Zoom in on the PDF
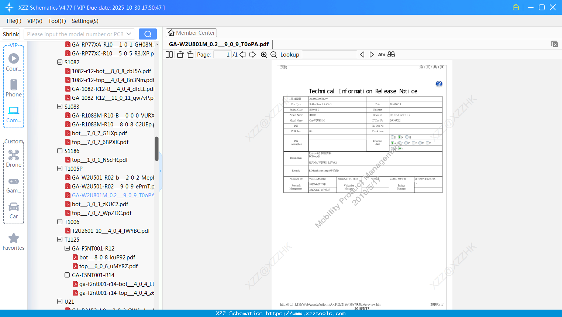This screenshot has width=562, height=317. 264,55
